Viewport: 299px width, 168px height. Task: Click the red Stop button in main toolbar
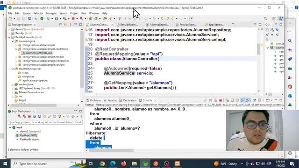click(x=73, y=19)
